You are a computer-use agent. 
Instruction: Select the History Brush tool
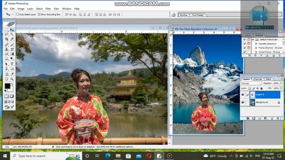tap(12, 49)
